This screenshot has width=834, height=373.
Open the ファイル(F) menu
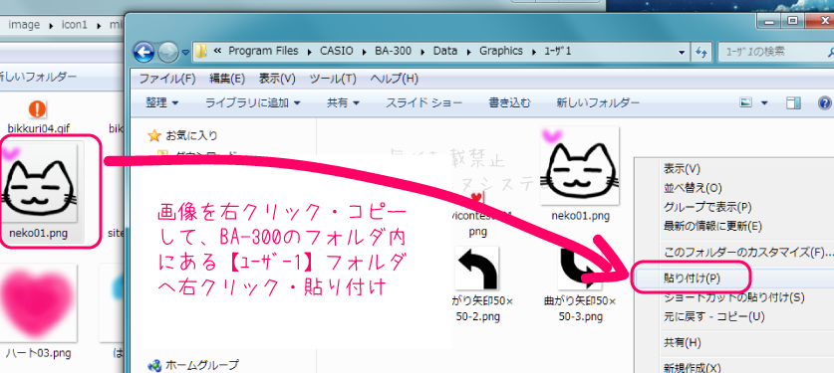(x=167, y=79)
